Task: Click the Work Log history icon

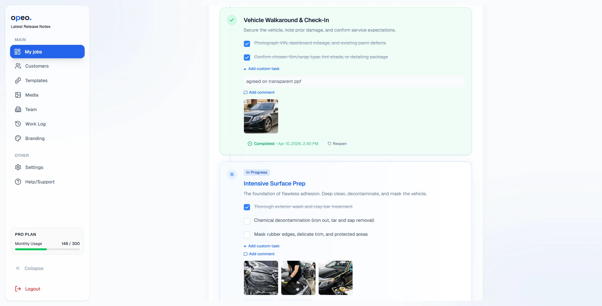Action: [x=18, y=124]
